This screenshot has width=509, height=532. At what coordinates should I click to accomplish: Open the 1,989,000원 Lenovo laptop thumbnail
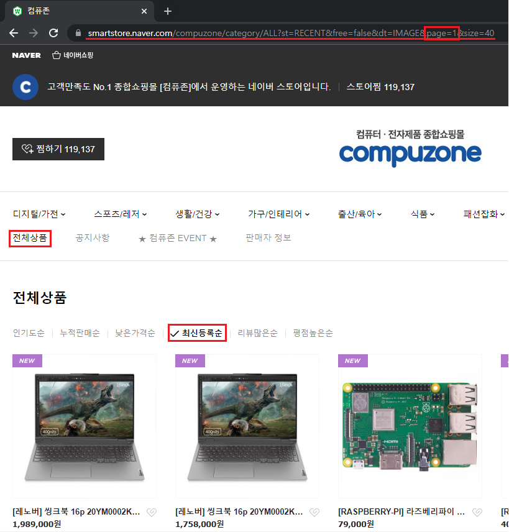[85, 426]
